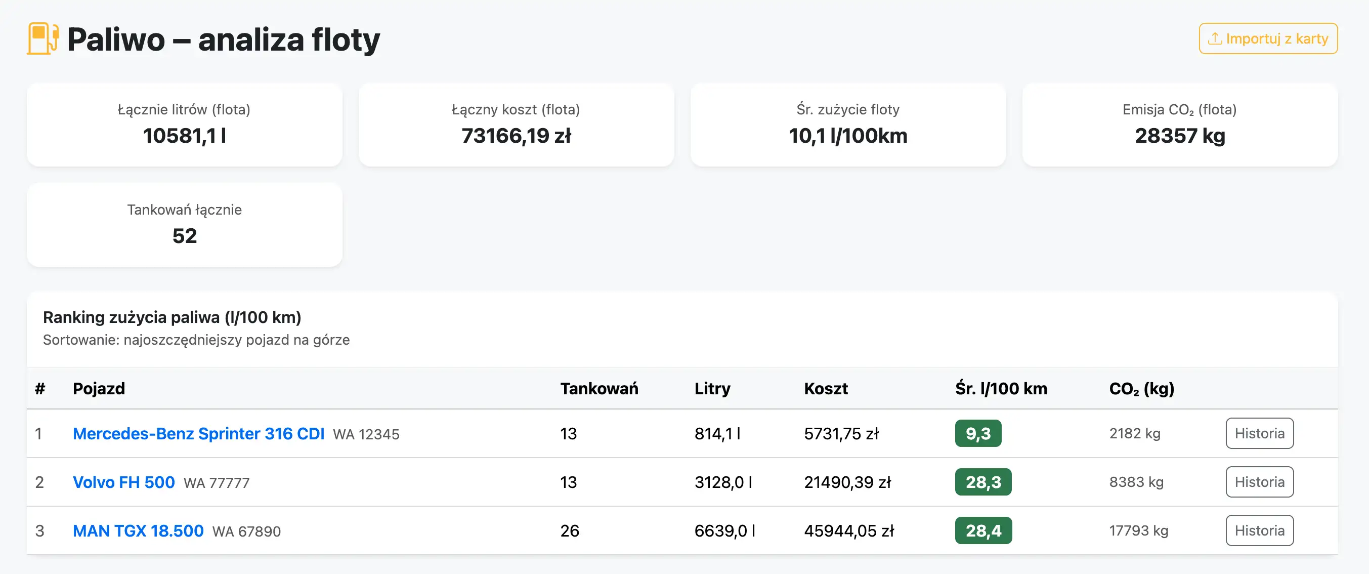The image size is (1369, 574).
Task: Click the Sortowanie: najoszczędniejszy pojazd subtitle
Action: pyautogui.click(x=196, y=340)
